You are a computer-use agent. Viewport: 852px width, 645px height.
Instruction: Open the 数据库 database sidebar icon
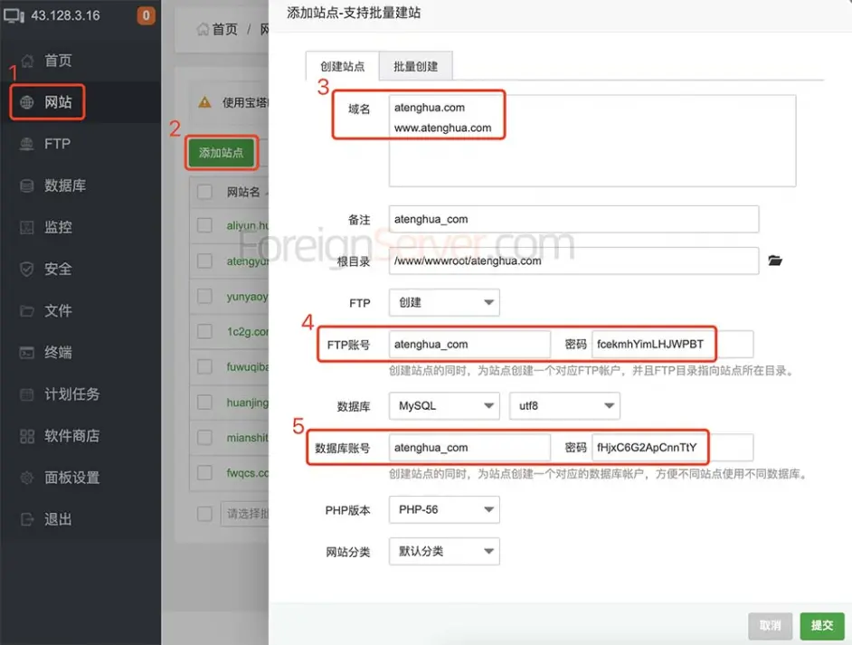pos(27,185)
